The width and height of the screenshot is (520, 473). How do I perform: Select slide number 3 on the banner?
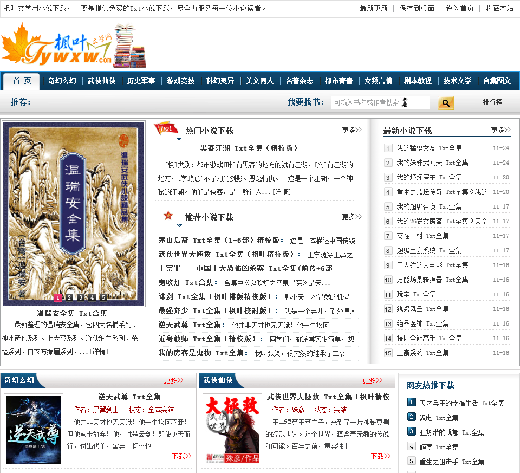click(81, 297)
